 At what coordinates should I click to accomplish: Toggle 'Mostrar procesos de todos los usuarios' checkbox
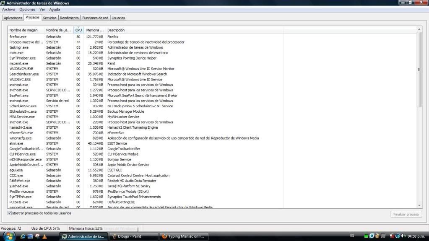point(10,213)
